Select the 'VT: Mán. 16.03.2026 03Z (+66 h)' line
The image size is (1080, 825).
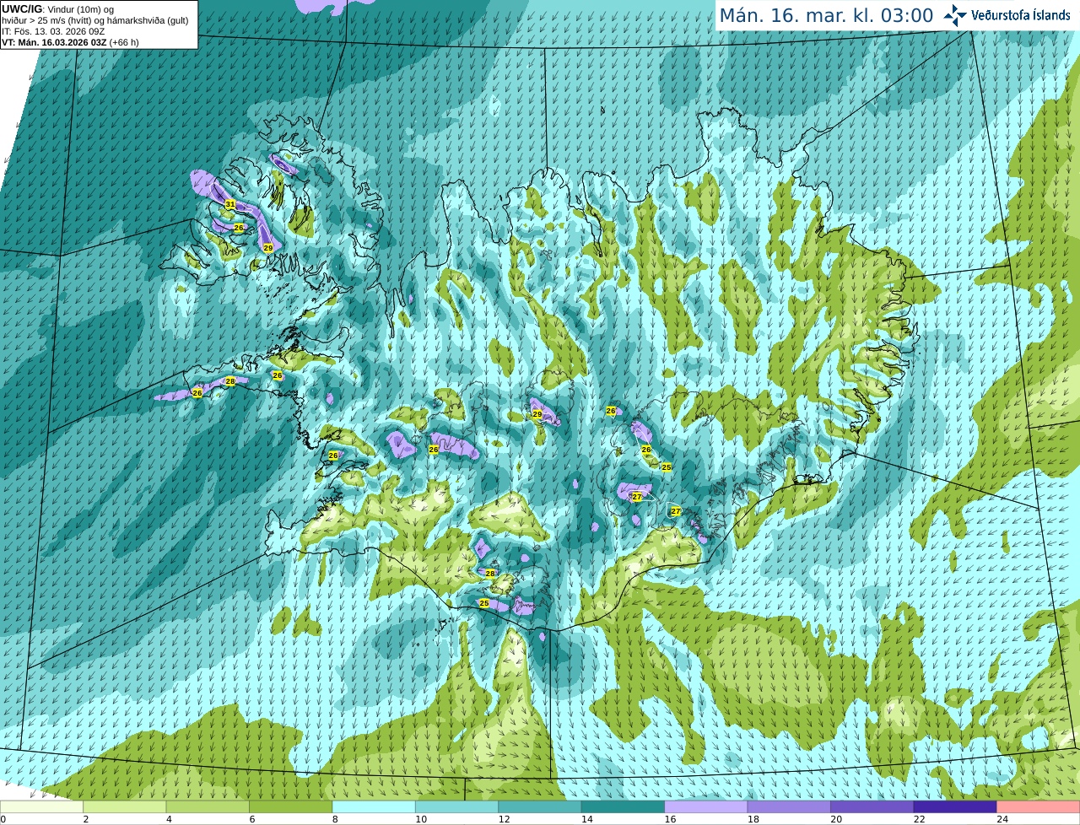coord(70,42)
